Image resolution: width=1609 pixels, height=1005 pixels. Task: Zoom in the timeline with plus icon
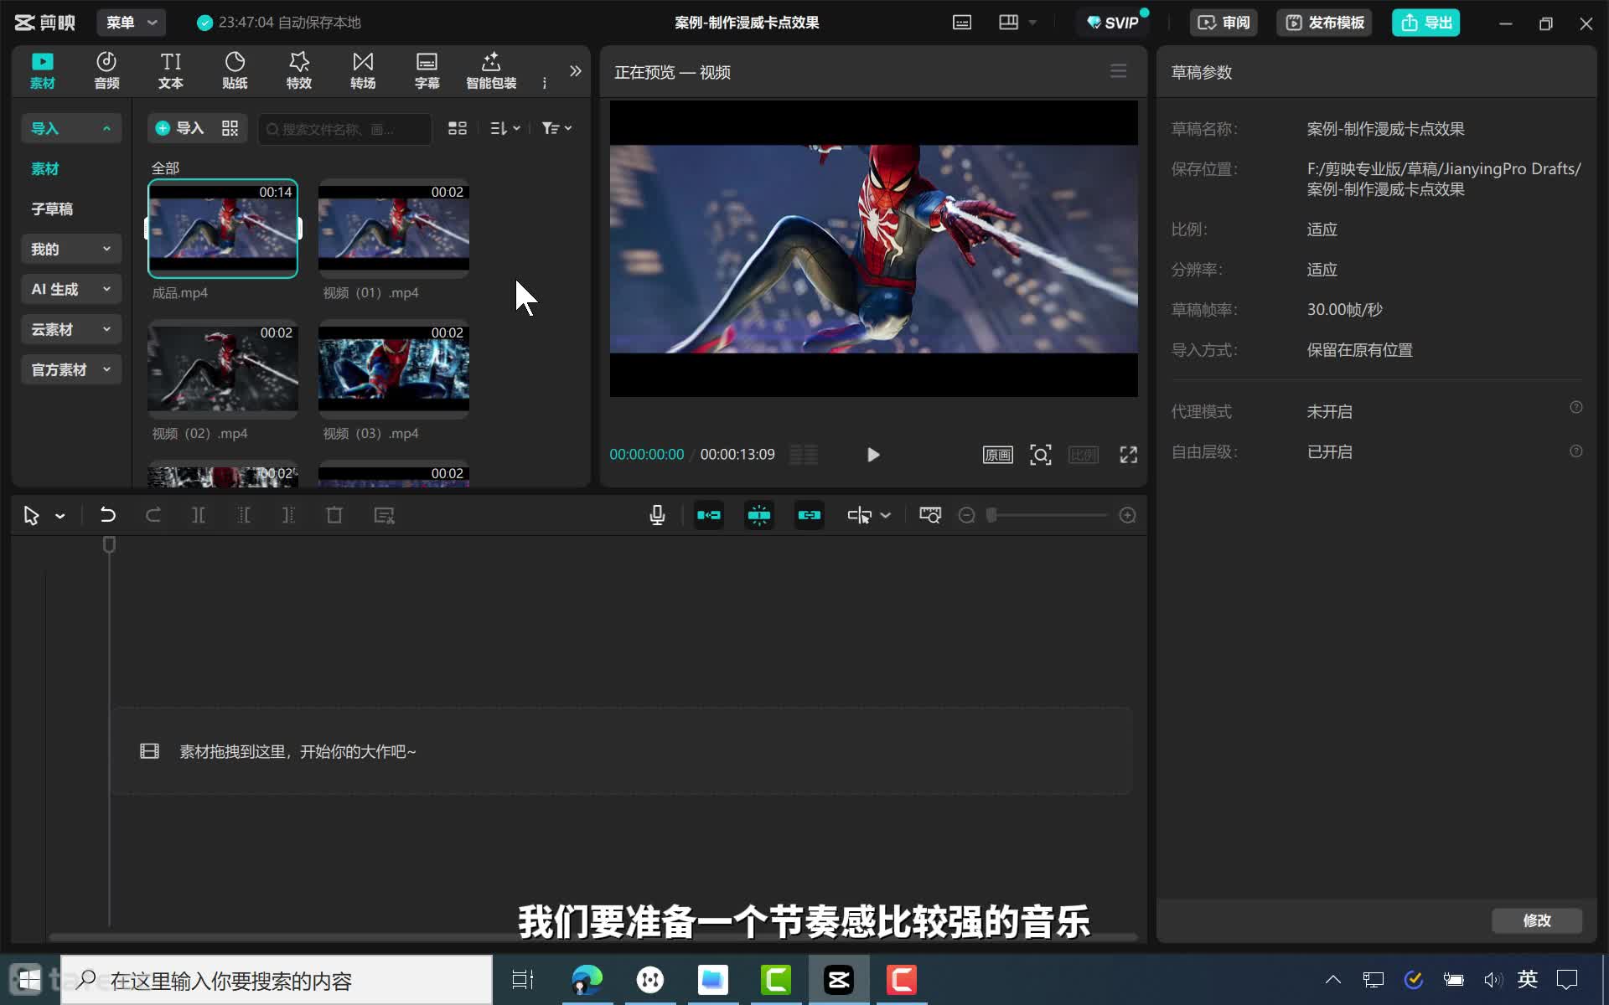pos(1128,515)
